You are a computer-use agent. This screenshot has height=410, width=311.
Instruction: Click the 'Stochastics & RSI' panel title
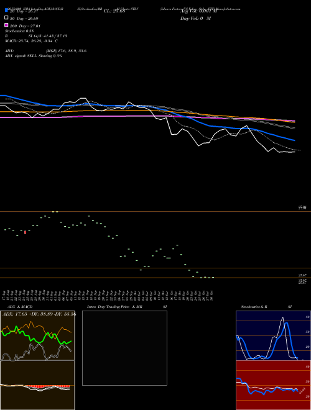coord(266,307)
